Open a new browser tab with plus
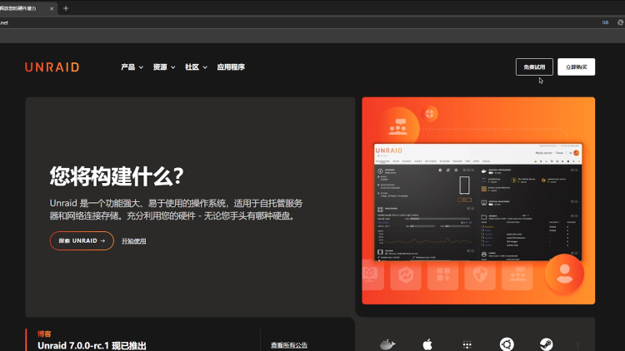This screenshot has height=351, width=625. pyautogui.click(x=66, y=8)
